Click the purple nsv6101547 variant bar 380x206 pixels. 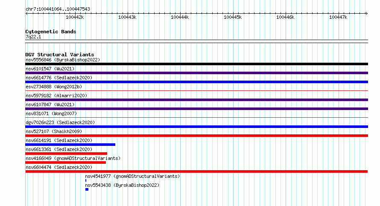click(196, 73)
